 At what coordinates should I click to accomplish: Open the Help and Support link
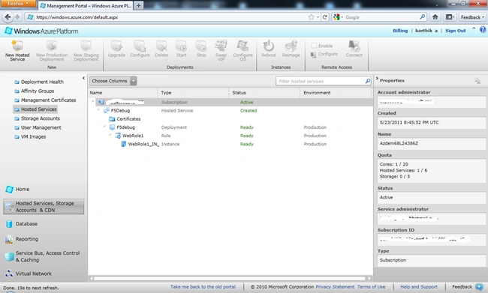coord(419,287)
